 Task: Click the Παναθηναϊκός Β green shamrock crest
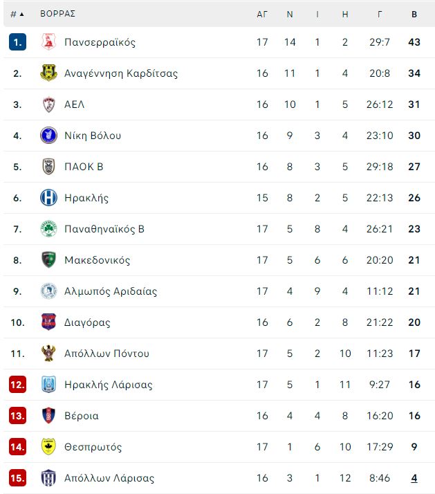[x=49, y=229]
